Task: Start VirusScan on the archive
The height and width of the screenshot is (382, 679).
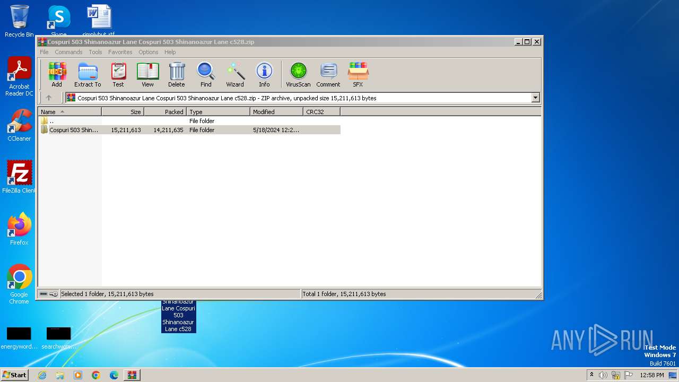Action: pyautogui.click(x=298, y=74)
